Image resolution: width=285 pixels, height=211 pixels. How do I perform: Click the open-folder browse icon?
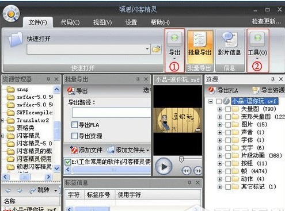point(157,49)
